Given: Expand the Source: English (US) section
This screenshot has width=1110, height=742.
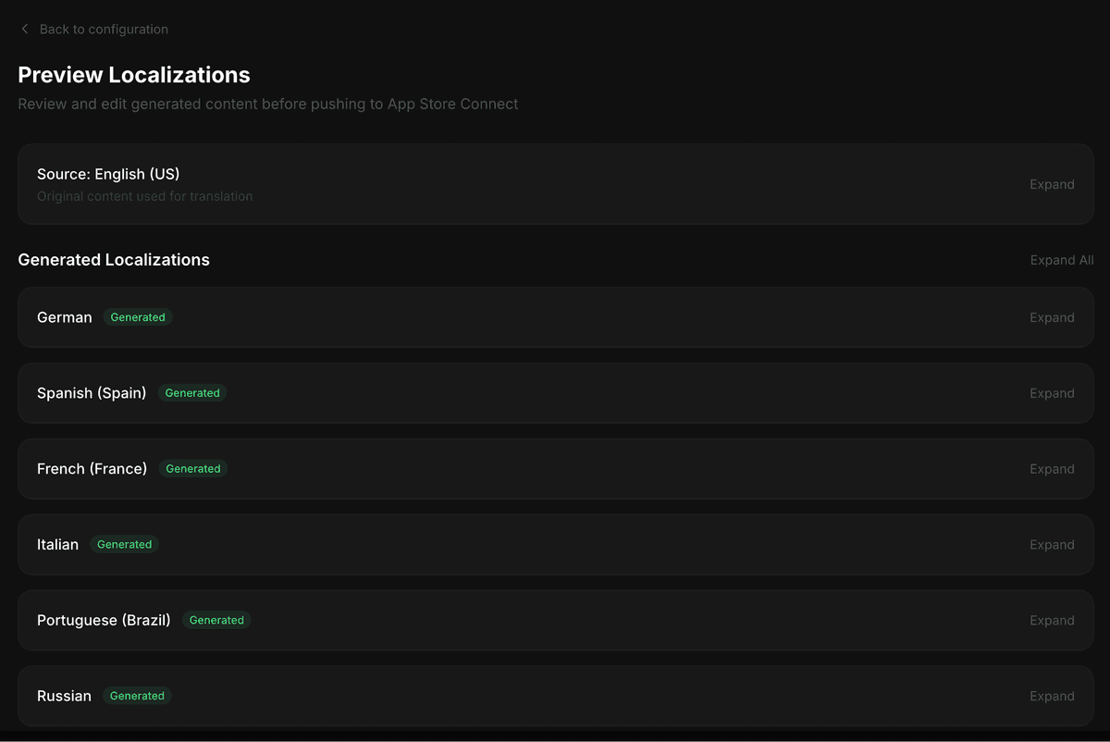Looking at the screenshot, I should (x=1052, y=184).
